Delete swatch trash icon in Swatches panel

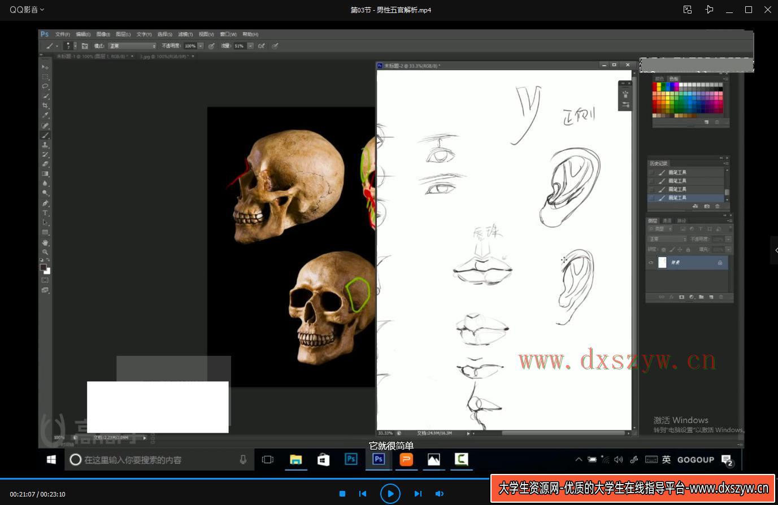pyautogui.click(x=718, y=122)
